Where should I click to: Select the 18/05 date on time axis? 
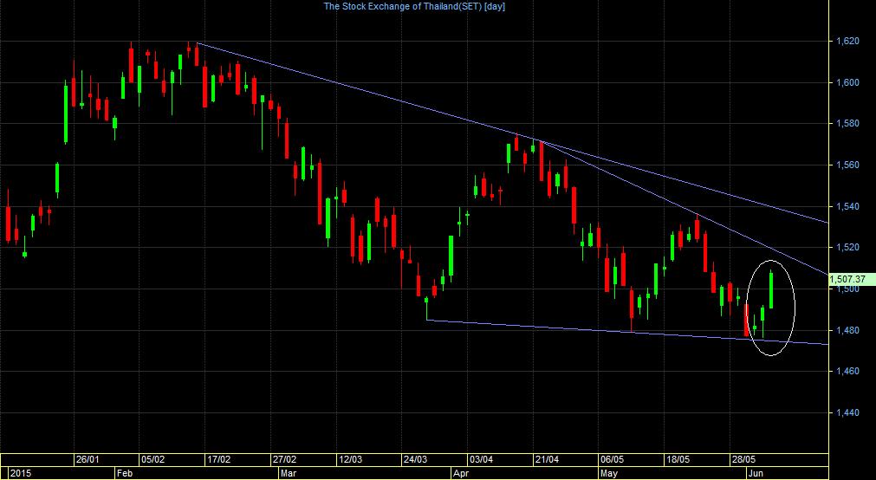677,459
